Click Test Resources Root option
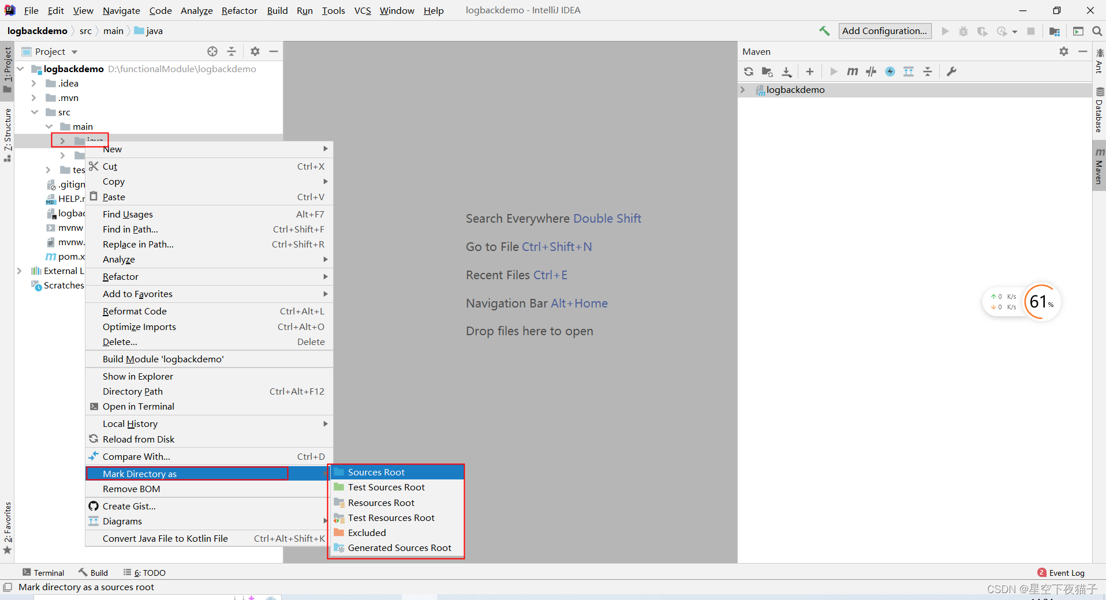Screen dimensions: 1106x600 (396, 517)
